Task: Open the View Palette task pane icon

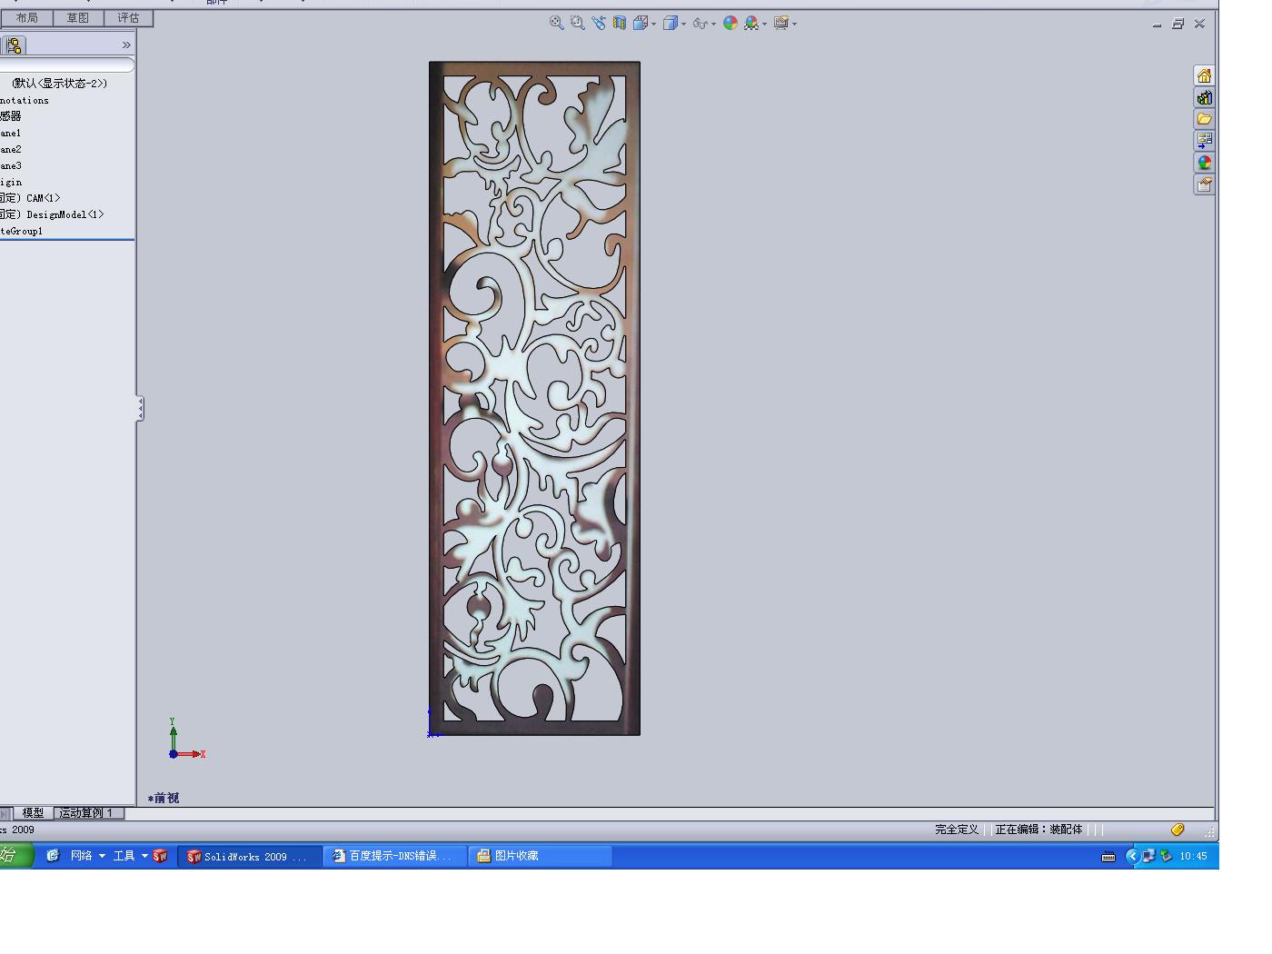Action: point(1204,141)
